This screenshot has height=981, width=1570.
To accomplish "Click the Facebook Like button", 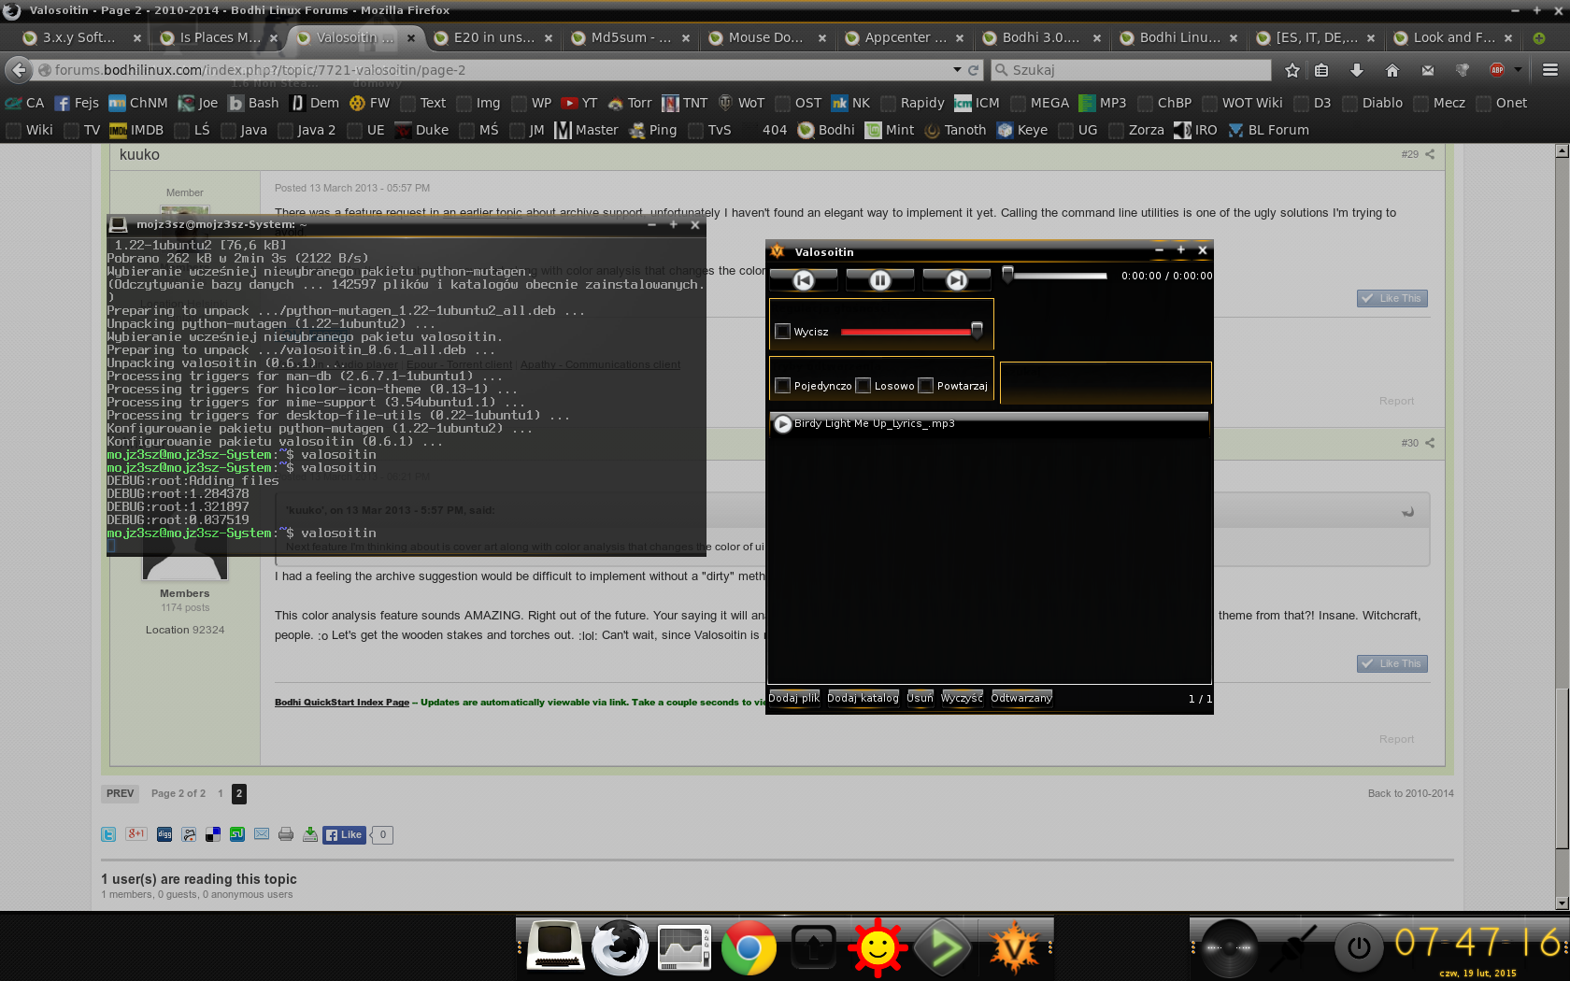I will click(x=344, y=834).
